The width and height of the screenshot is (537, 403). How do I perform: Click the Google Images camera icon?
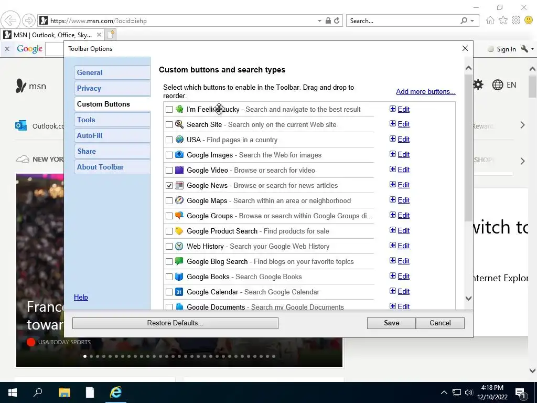click(x=179, y=155)
